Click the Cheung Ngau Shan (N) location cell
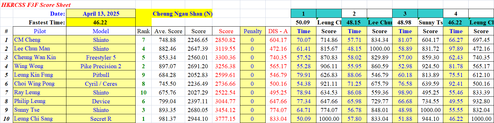The width and height of the screenshot is (494, 123). click(182, 13)
